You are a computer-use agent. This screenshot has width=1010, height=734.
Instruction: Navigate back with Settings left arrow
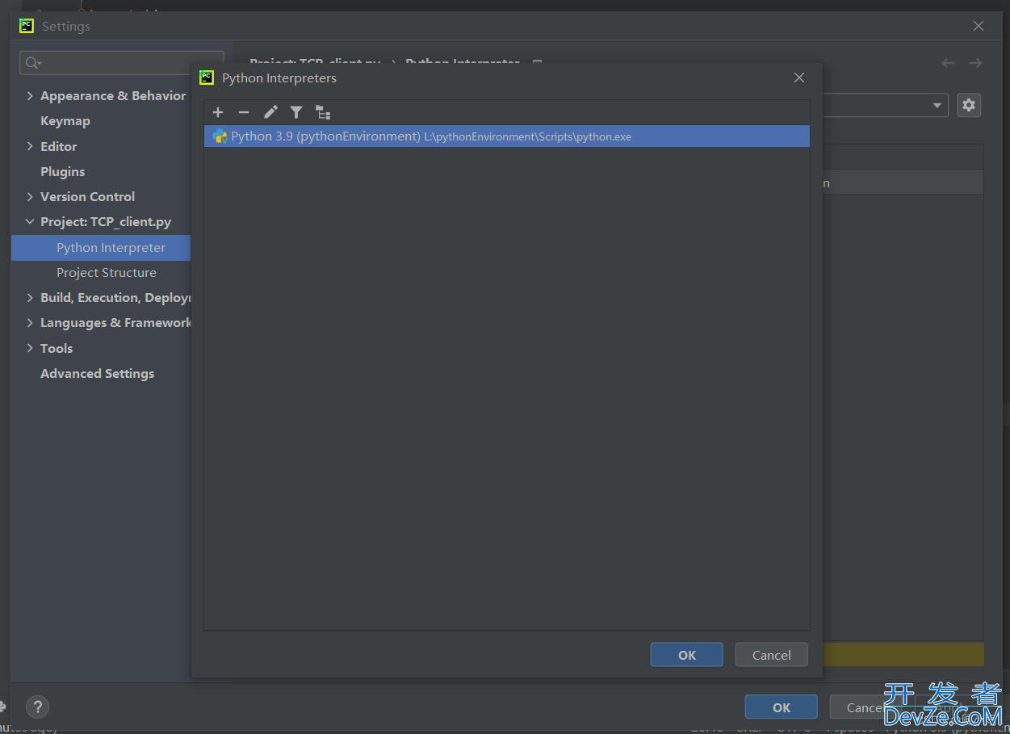[x=948, y=63]
